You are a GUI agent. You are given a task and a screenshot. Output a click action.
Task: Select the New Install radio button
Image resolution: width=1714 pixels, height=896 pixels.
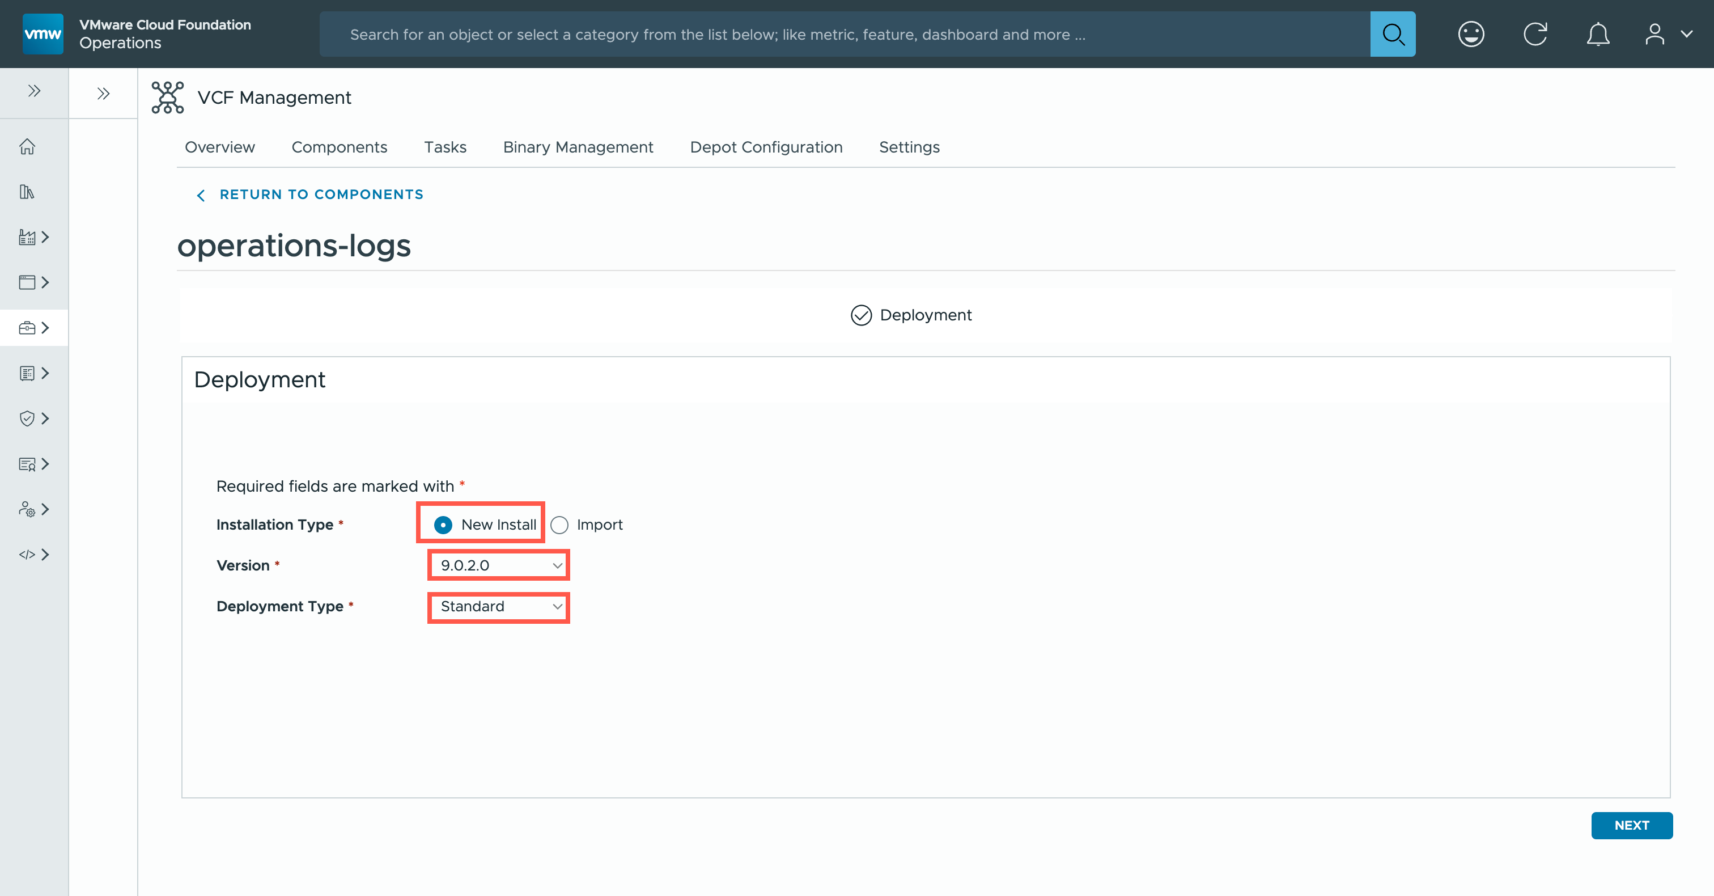443,525
